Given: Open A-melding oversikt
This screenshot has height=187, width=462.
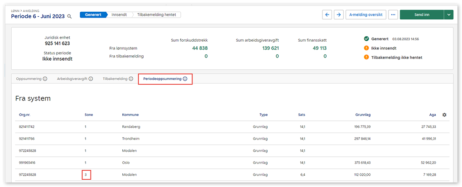Looking at the screenshot, I should [x=366, y=14].
